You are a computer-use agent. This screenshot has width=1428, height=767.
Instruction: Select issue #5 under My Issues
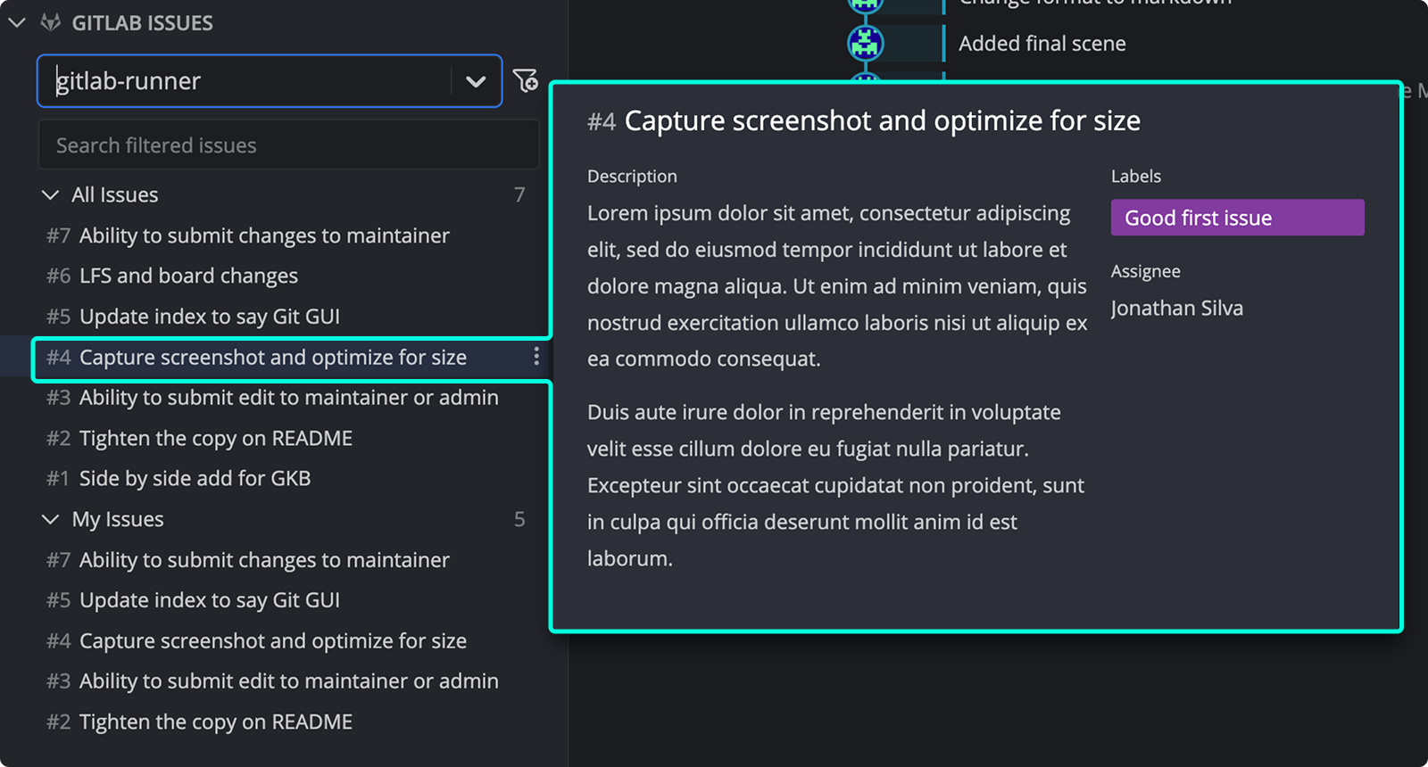click(209, 600)
